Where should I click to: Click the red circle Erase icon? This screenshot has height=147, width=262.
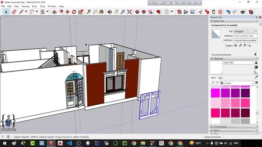click(220, 12)
